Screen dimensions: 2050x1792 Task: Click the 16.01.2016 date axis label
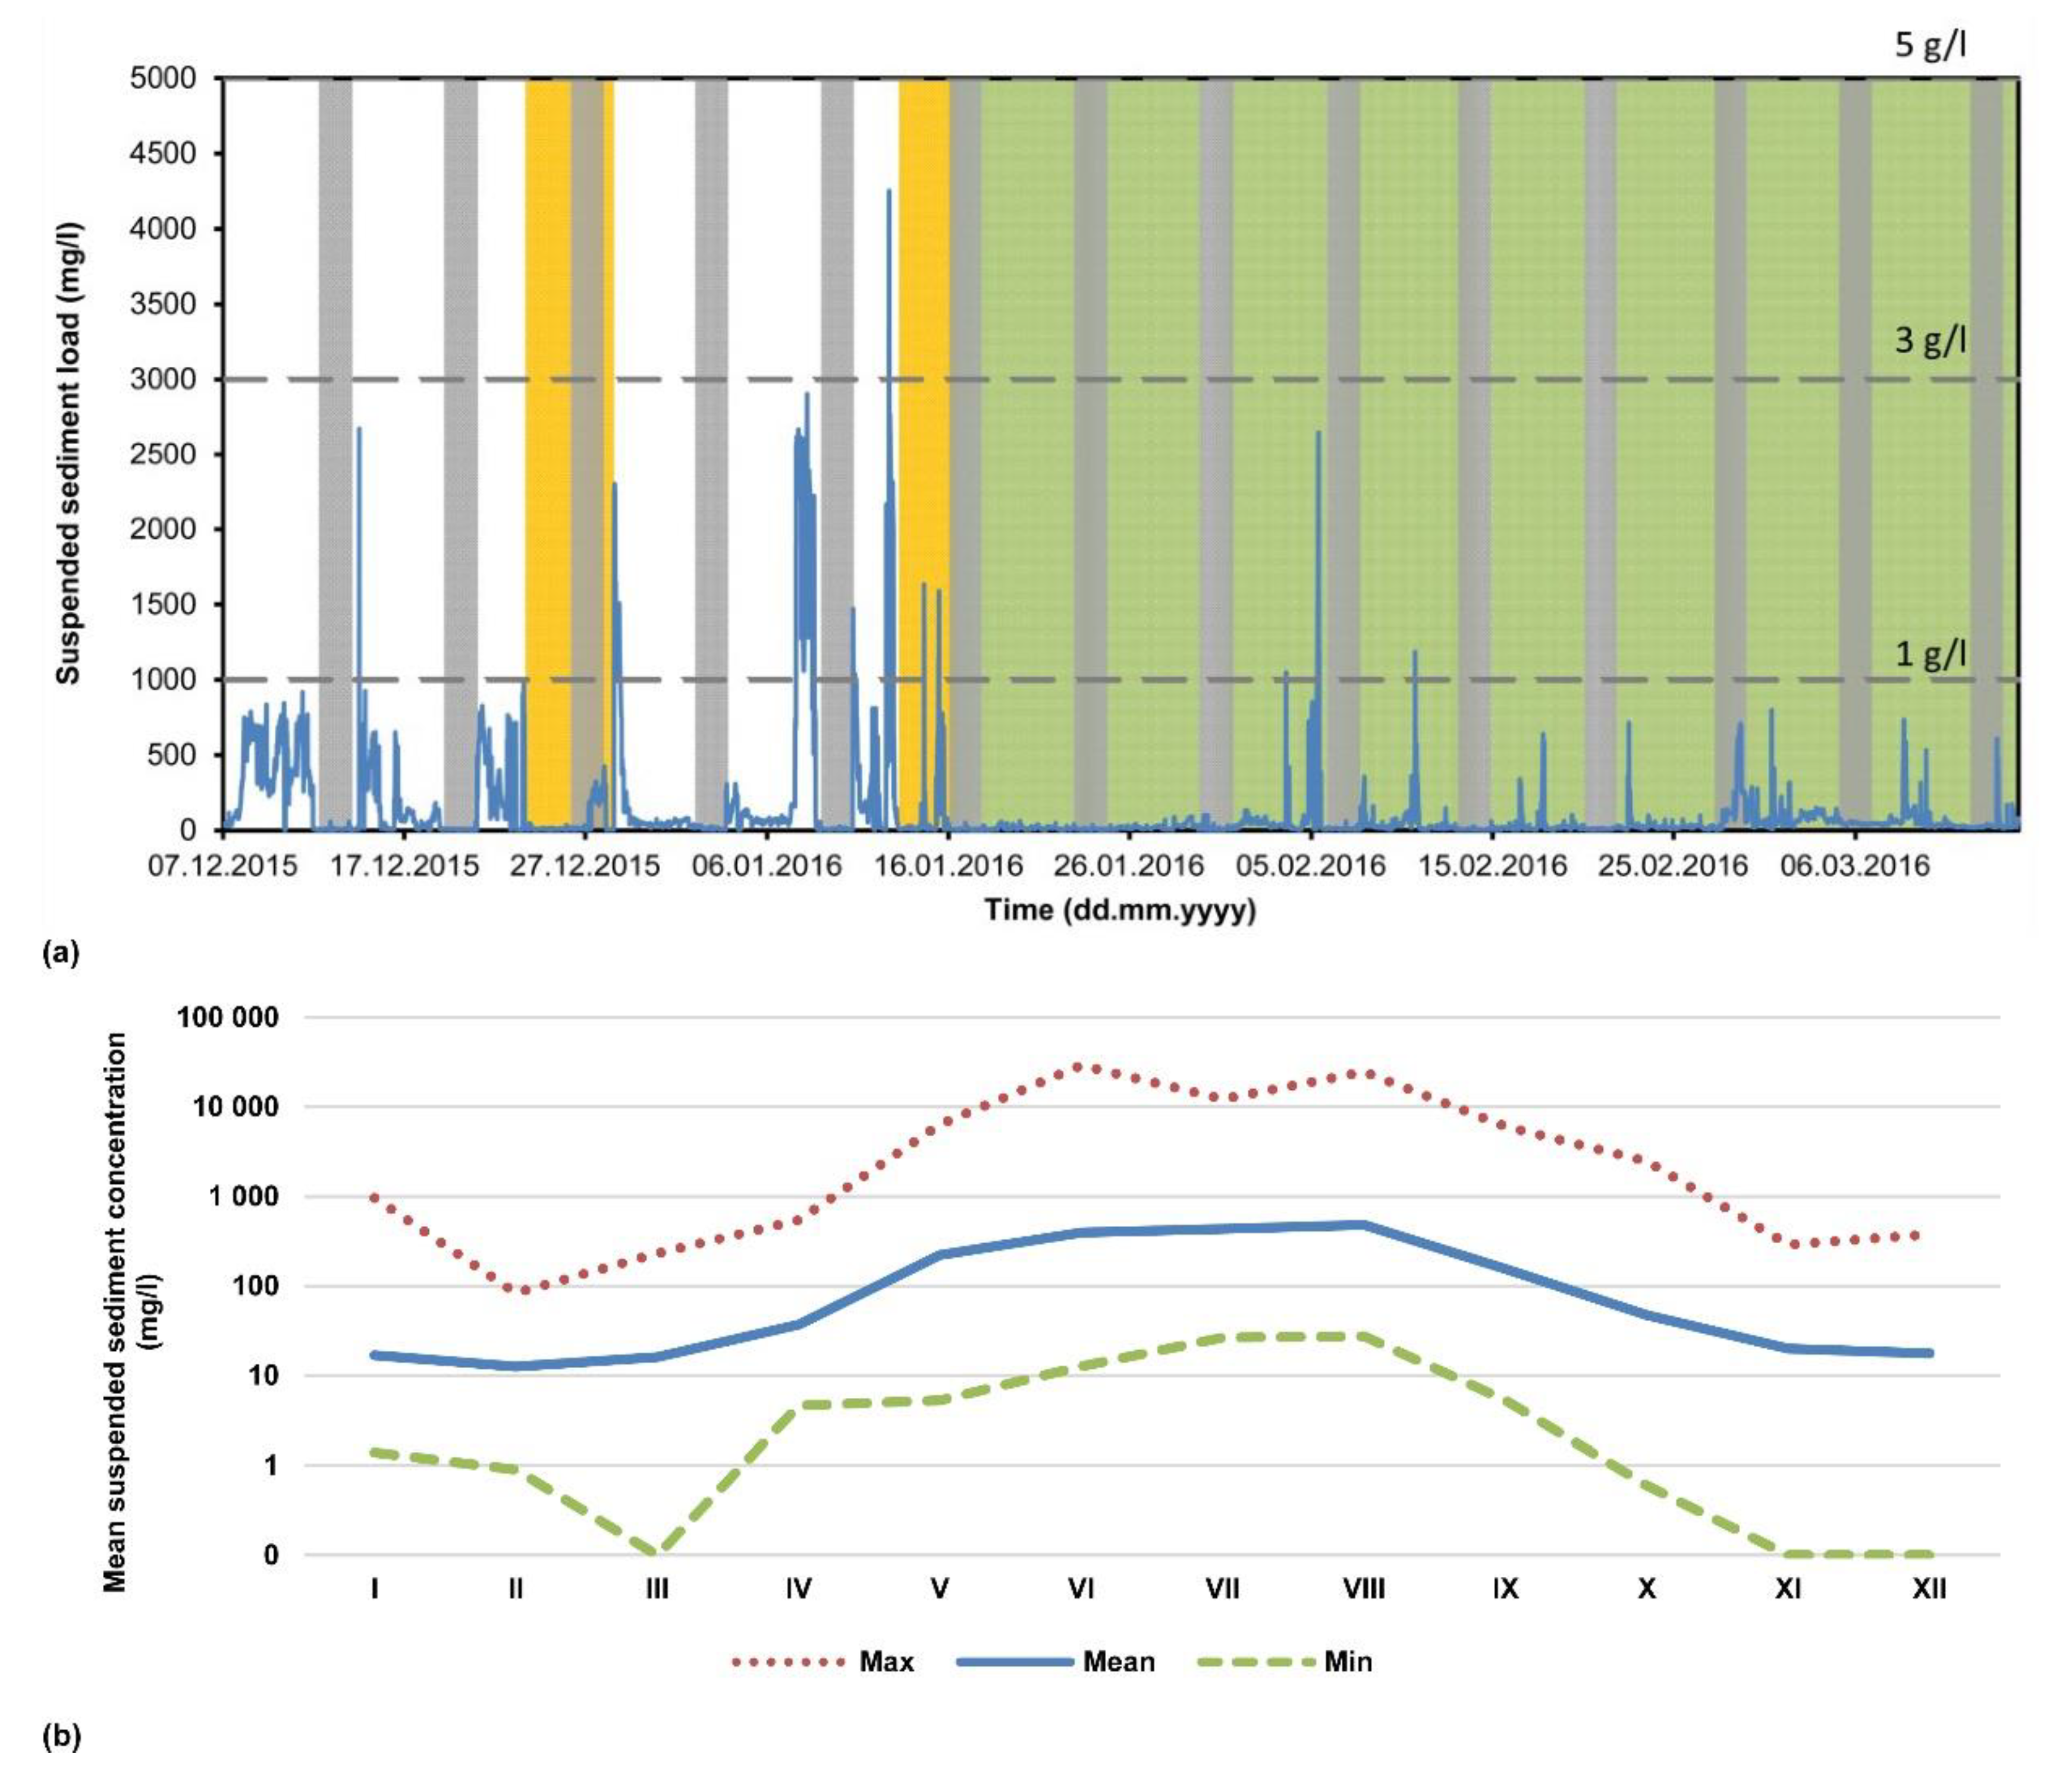(948, 866)
